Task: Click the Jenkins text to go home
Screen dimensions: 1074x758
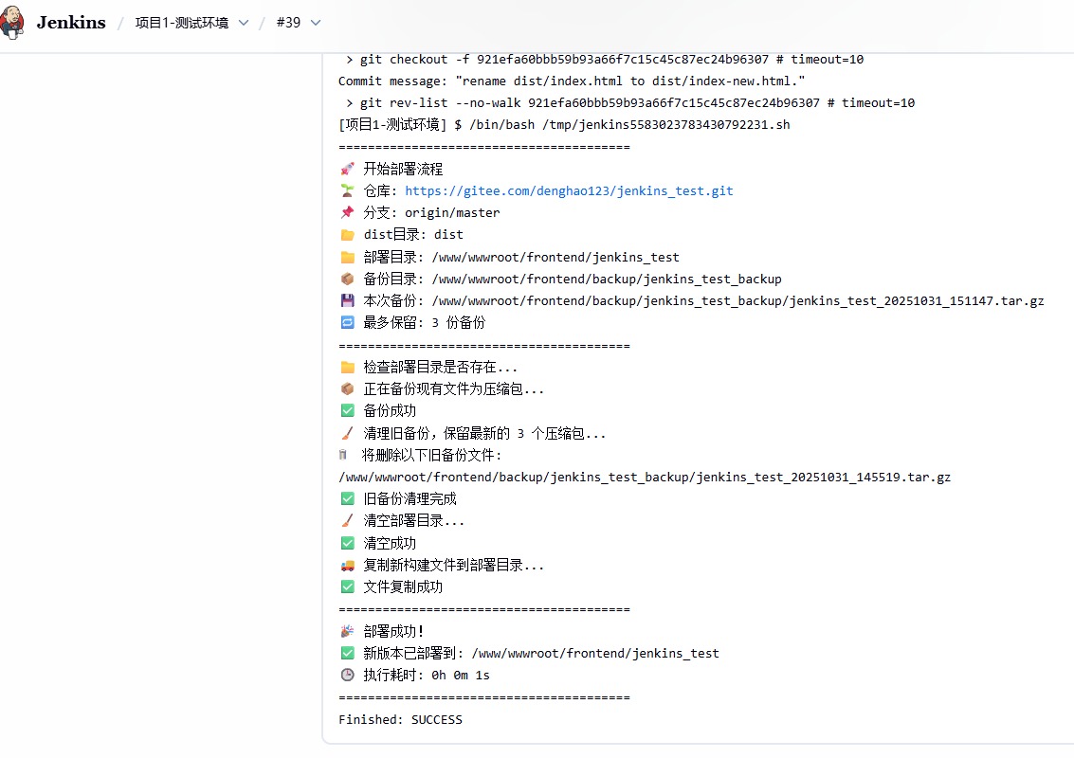Action: click(x=70, y=23)
